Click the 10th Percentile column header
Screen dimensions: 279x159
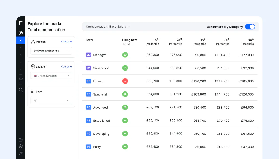(152, 42)
